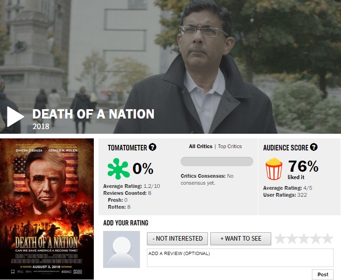Image resolution: width=341 pixels, height=280 pixels.
Task: Add movie to Want To See
Action: [x=241, y=239]
